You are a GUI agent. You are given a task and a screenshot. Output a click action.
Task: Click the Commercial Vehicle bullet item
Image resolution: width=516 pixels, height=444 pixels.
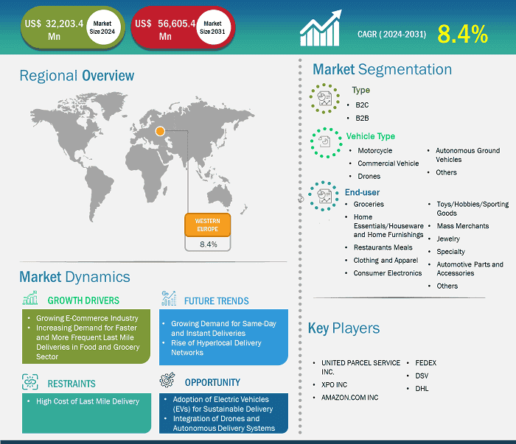tap(388, 163)
